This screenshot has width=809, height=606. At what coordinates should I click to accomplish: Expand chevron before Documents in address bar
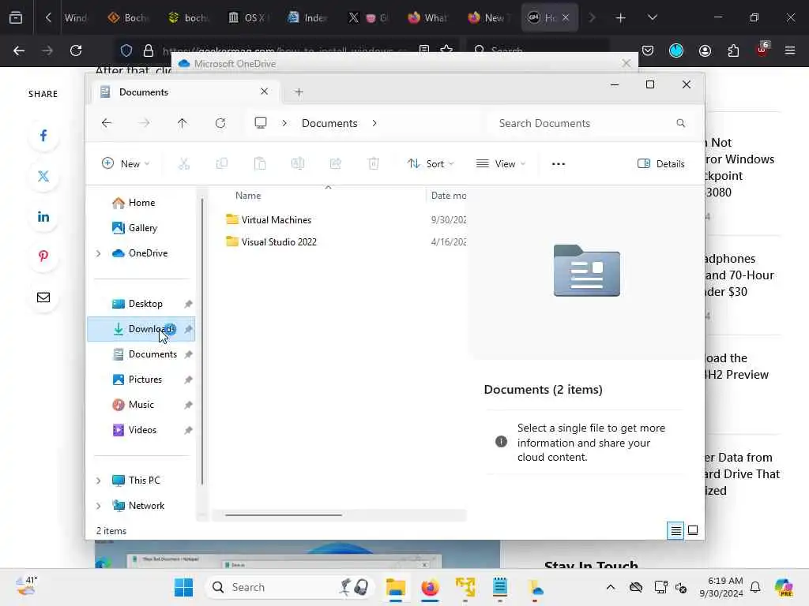pos(284,123)
